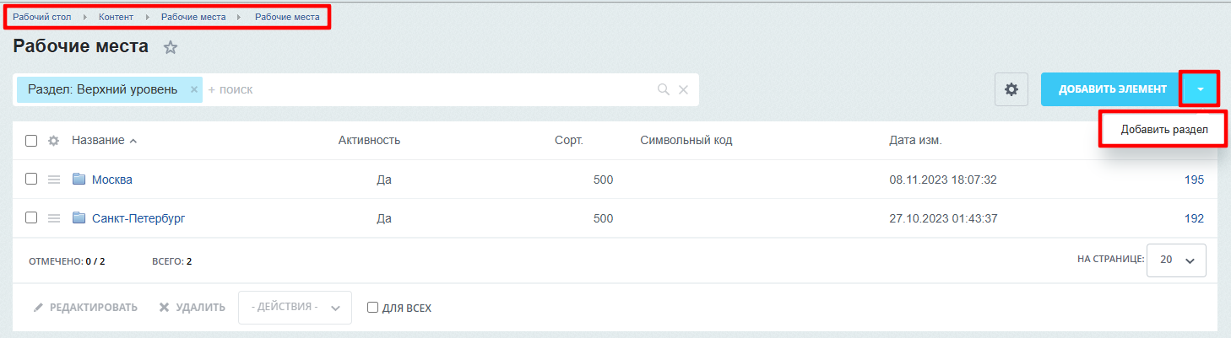
Task: Click the 'Добавить элемент' button
Action: 1112,89
